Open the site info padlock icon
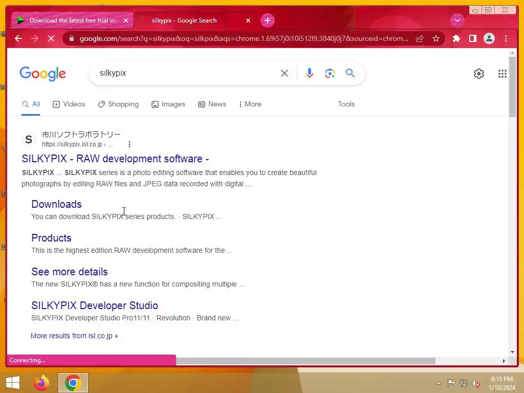 [x=71, y=38]
